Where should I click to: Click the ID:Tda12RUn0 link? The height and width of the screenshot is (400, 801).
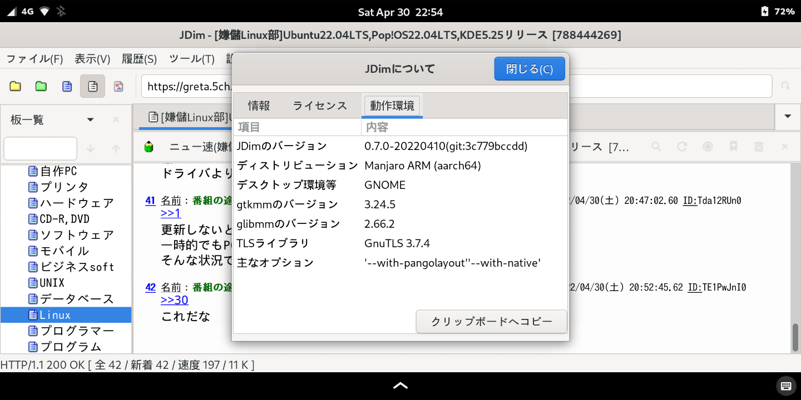click(x=712, y=201)
